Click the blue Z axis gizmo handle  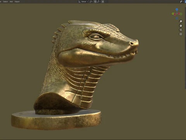coord(177,9)
